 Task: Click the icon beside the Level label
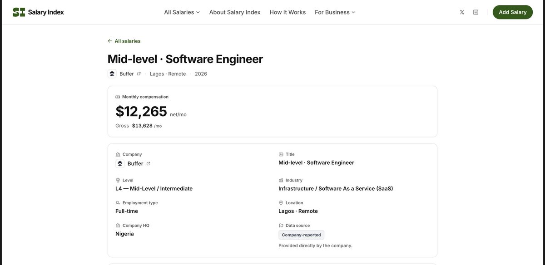pyautogui.click(x=118, y=180)
